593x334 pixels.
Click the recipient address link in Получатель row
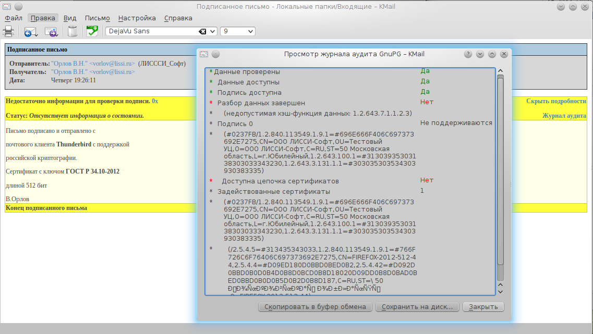[x=93, y=72]
